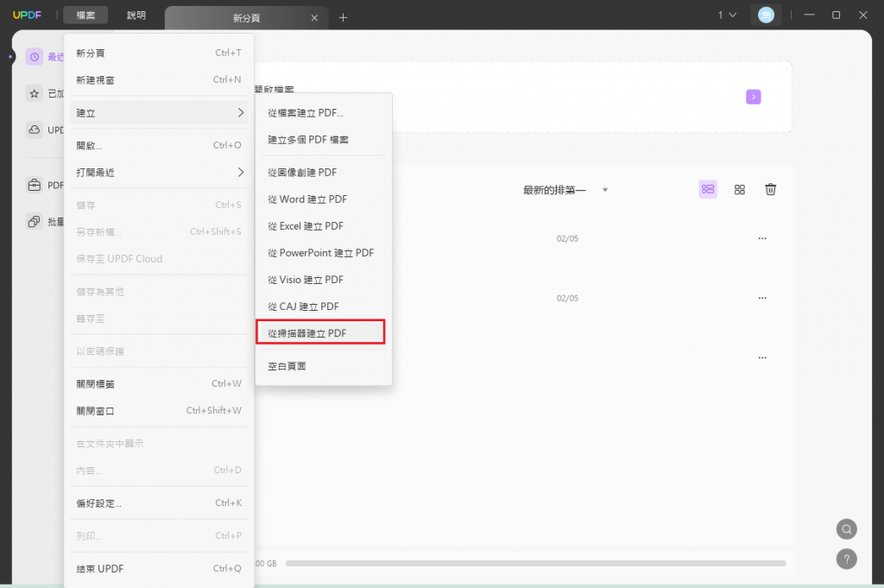Open the 檔案 menu
The image size is (884, 588).
(x=85, y=16)
